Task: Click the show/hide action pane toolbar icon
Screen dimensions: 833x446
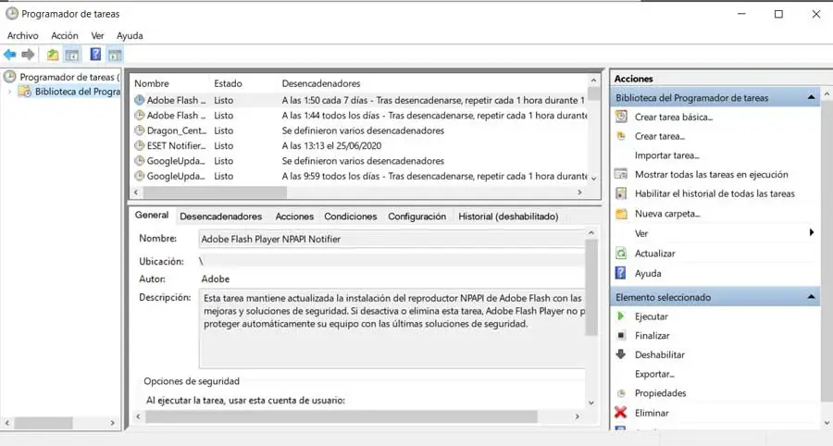Action: coord(115,55)
